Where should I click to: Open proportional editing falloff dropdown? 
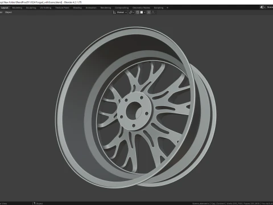tap(154, 13)
